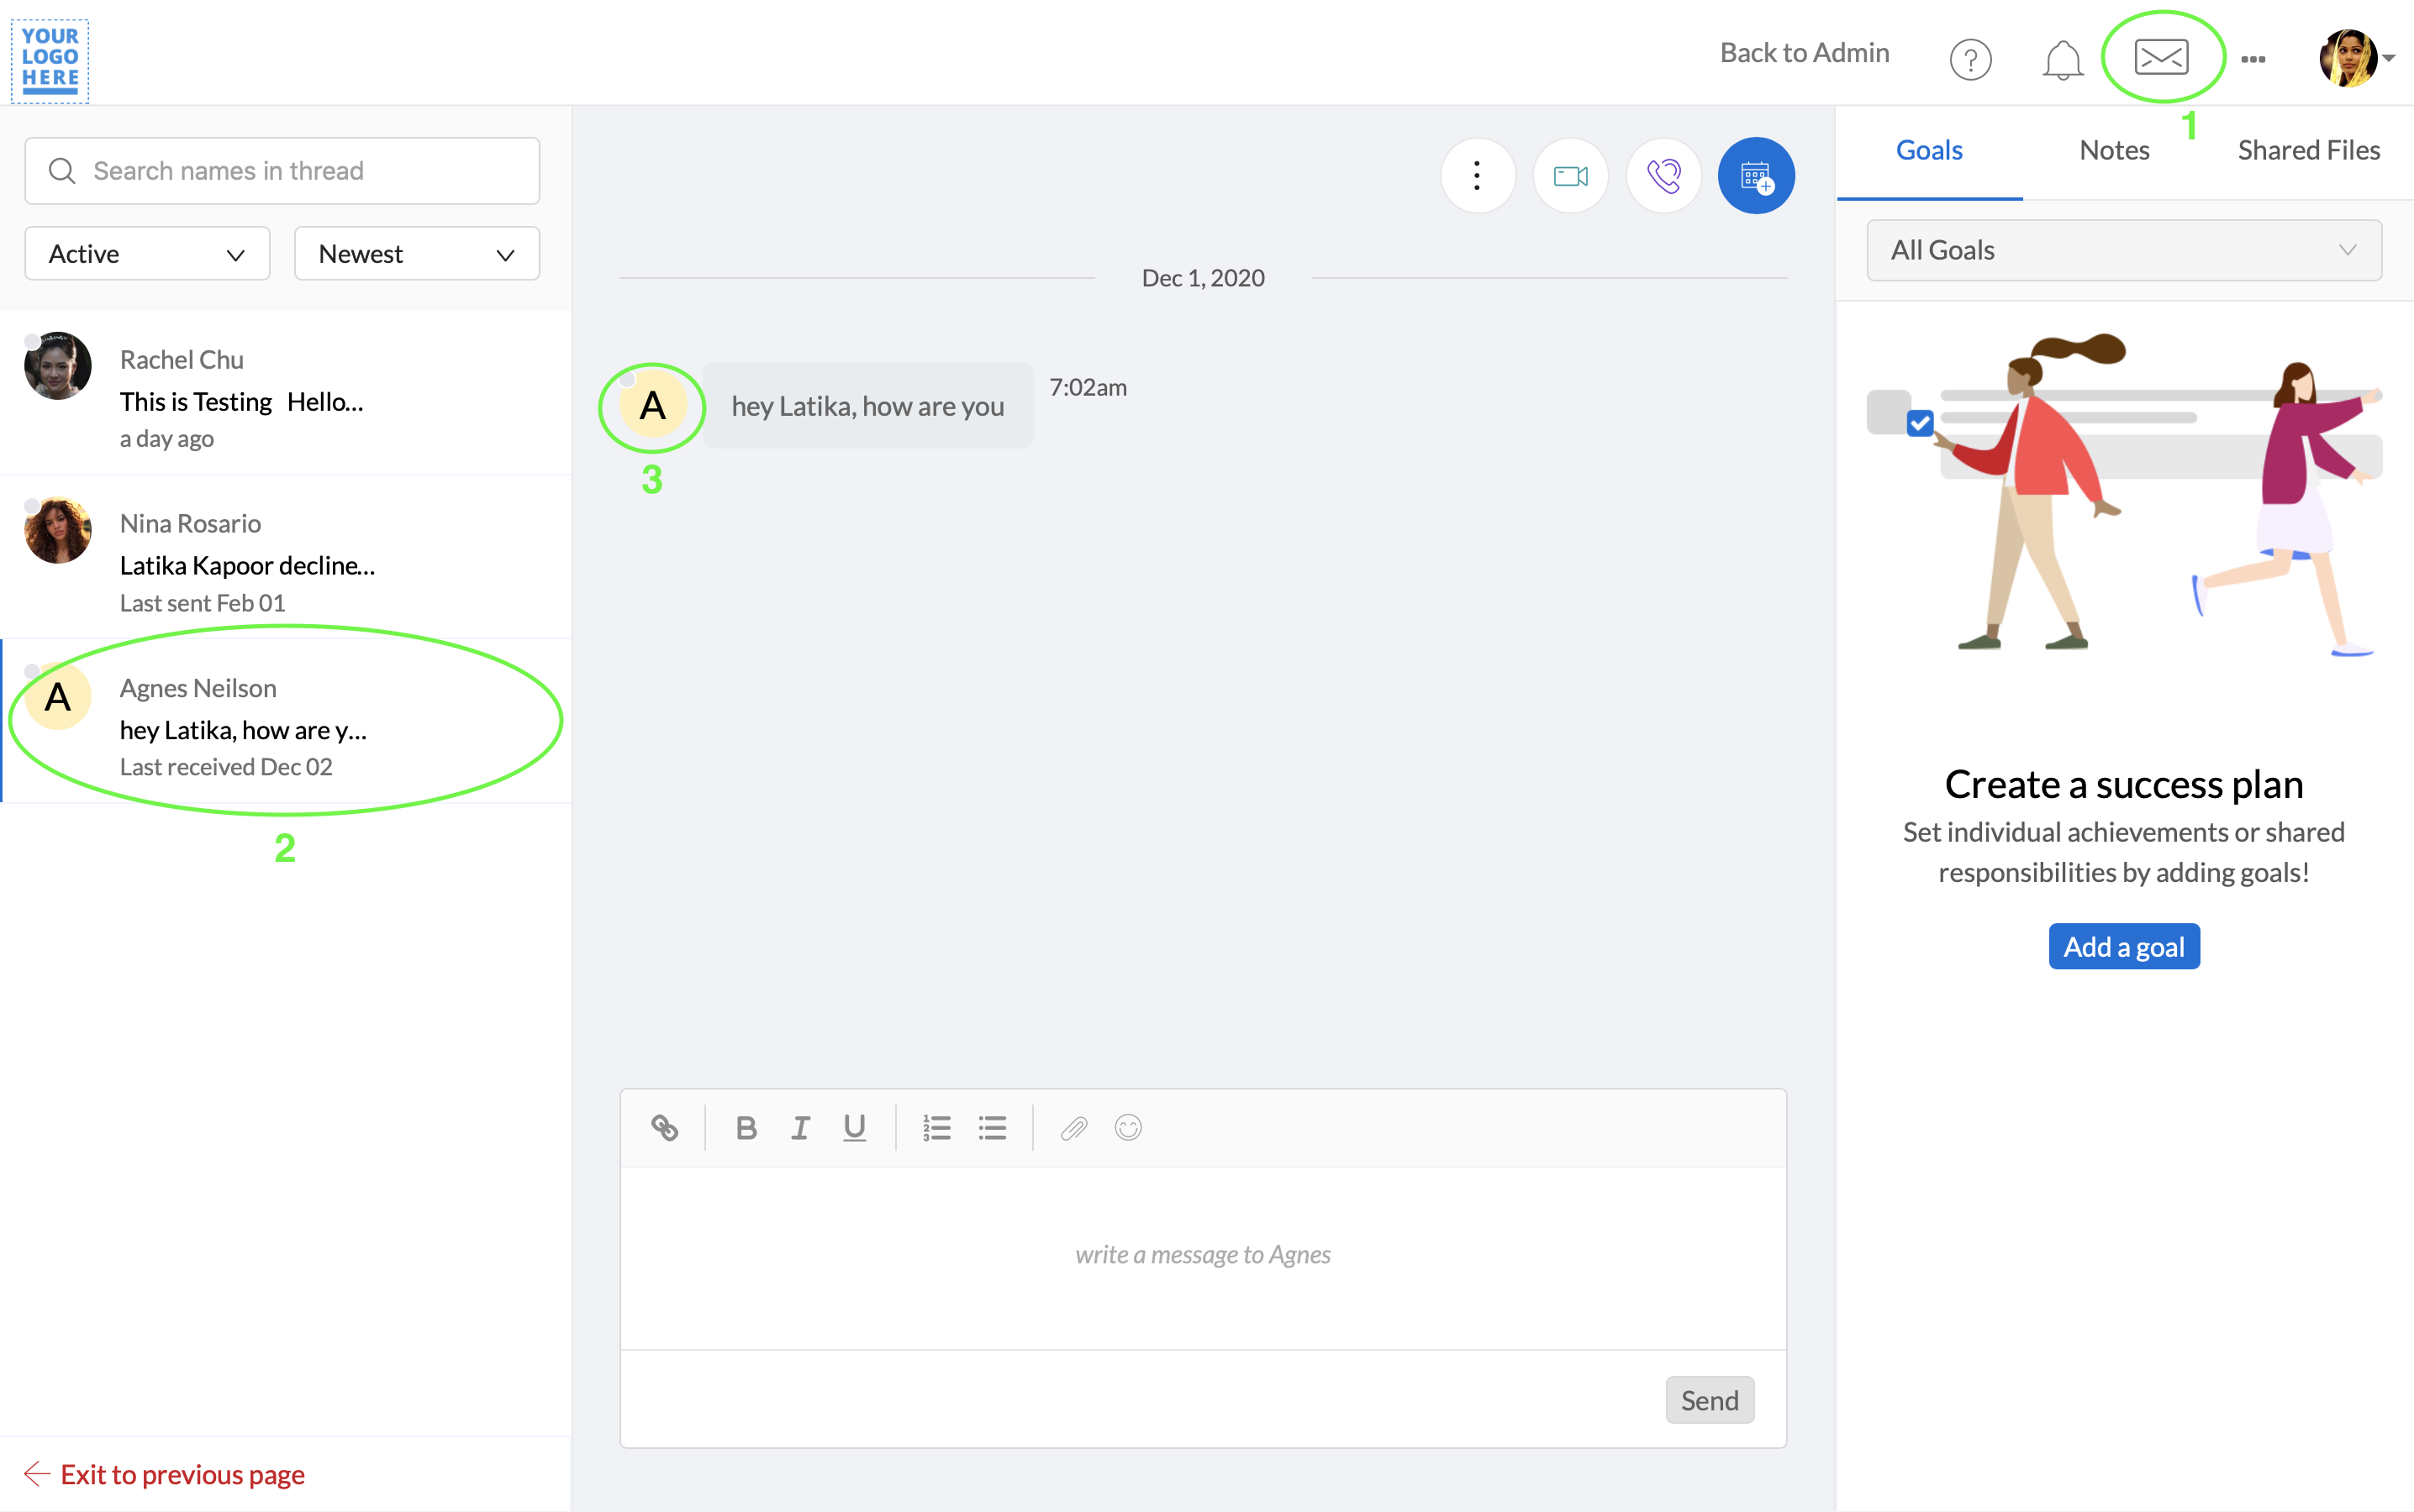The image size is (2414, 1512).
Task: Open the conversation options vertical dots
Action: click(1477, 175)
